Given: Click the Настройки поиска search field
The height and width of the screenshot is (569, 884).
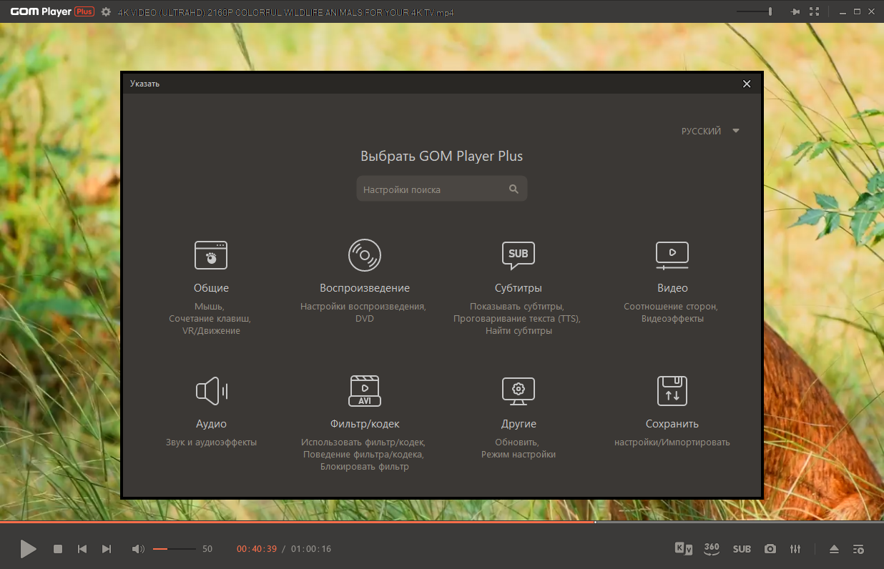Looking at the screenshot, I should (442, 189).
